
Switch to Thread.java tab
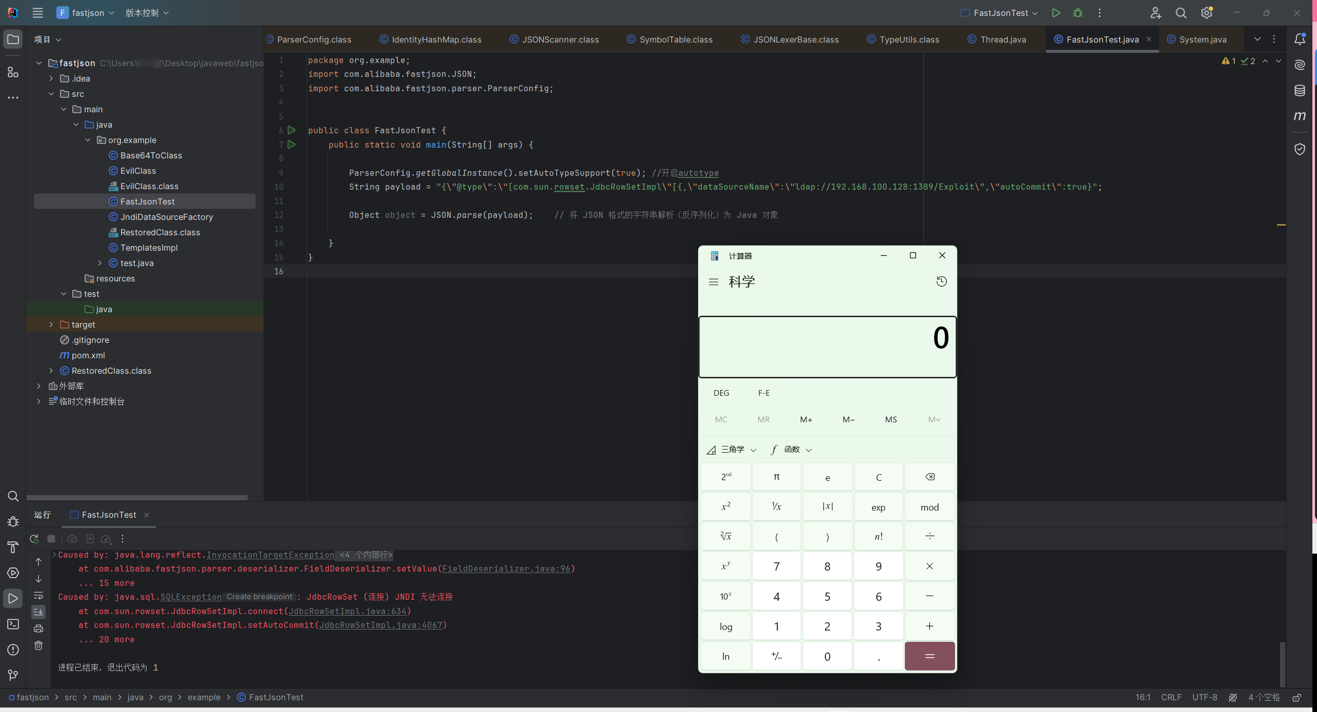point(997,39)
